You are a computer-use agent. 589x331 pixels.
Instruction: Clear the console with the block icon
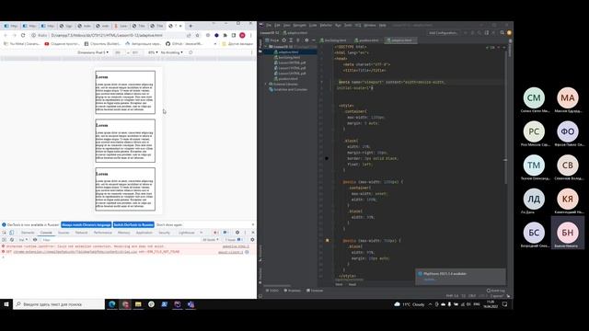click(x=12, y=240)
